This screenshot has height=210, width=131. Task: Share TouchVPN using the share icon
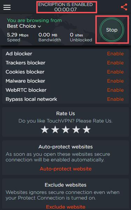click(x=124, y=7)
